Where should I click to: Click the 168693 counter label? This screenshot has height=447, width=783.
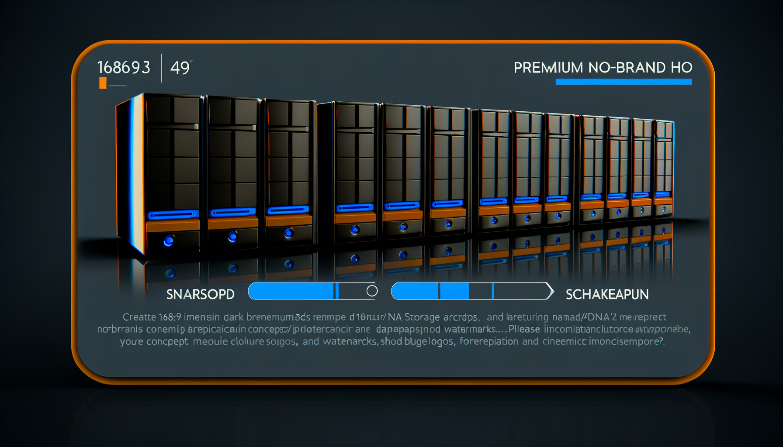pyautogui.click(x=125, y=67)
